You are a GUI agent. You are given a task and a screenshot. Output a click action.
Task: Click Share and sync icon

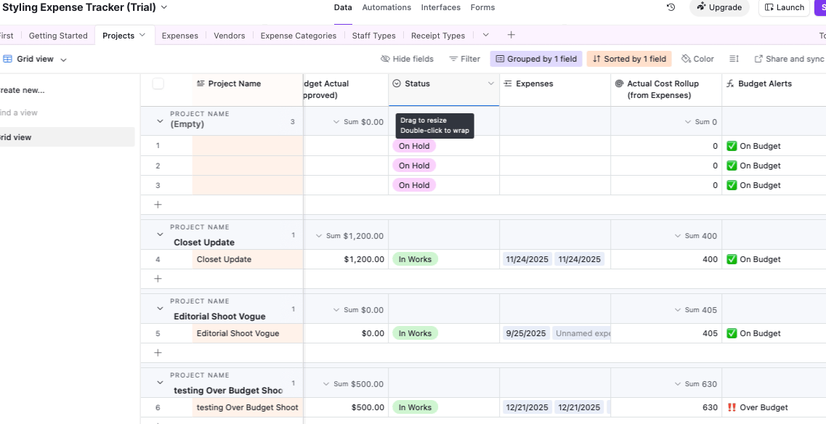pos(758,59)
